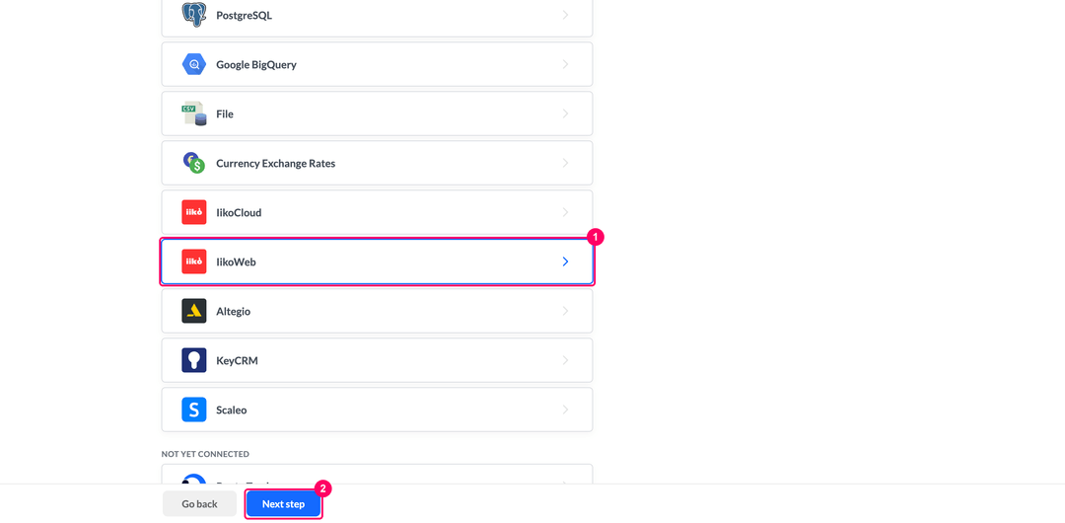This screenshot has width=1065, height=523.
Task: Open the chevron on the Scaleo row
Action: 565,410
